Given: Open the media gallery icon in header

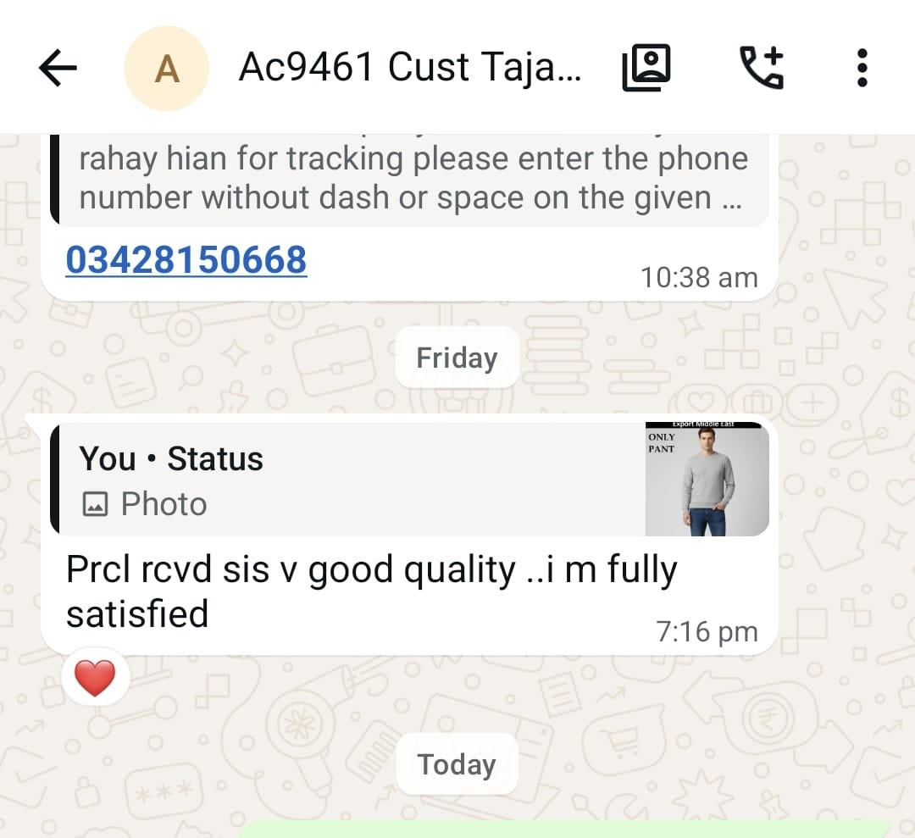Looking at the screenshot, I should (x=646, y=68).
